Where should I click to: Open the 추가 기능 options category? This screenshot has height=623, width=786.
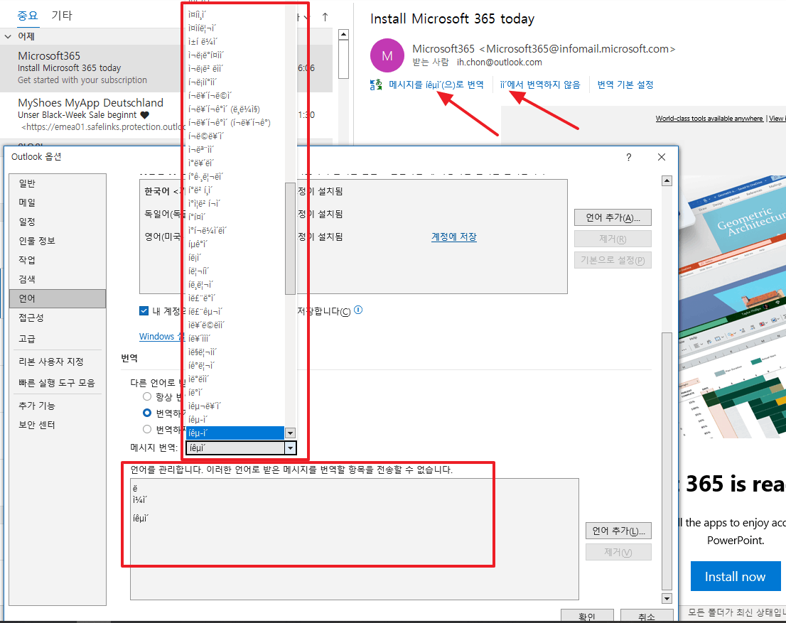pyautogui.click(x=58, y=406)
